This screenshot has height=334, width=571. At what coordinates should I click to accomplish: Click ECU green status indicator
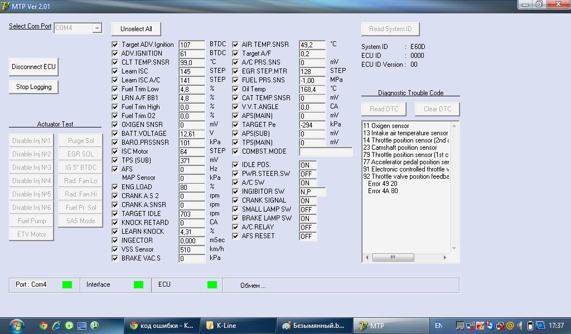[x=212, y=284]
